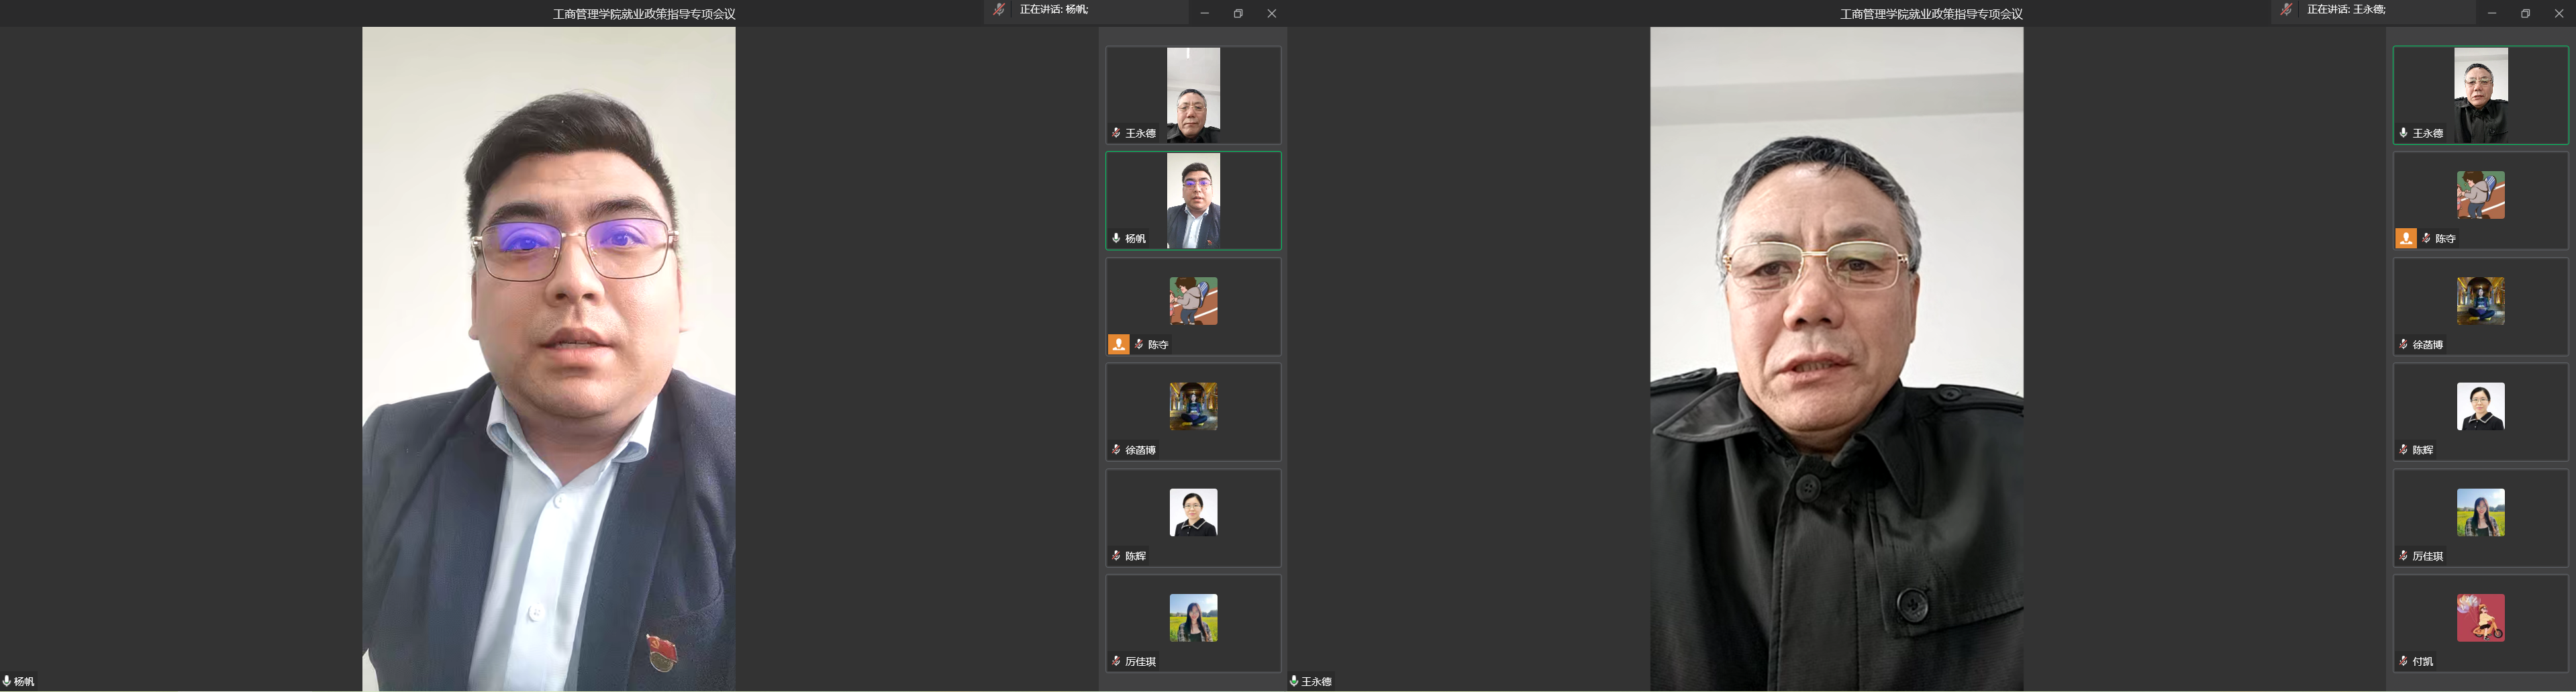Click the orange host badge beside 陈夺 in 杨帆-speaking window

pyautogui.click(x=1118, y=344)
